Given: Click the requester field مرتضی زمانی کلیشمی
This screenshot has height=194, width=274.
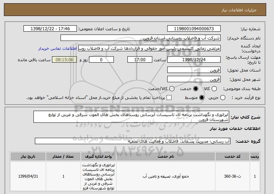Looking at the screenshot, I should [149, 48].
